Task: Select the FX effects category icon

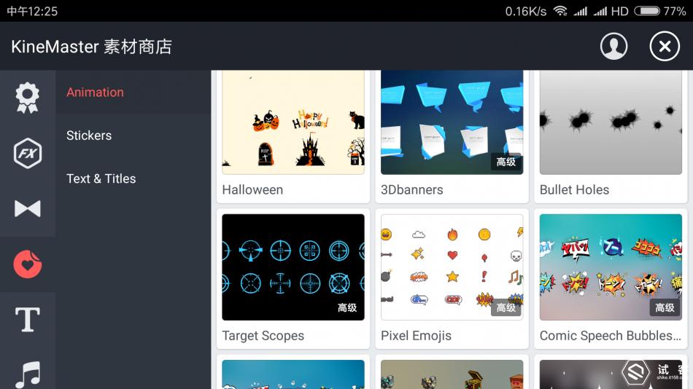Action: point(28,153)
